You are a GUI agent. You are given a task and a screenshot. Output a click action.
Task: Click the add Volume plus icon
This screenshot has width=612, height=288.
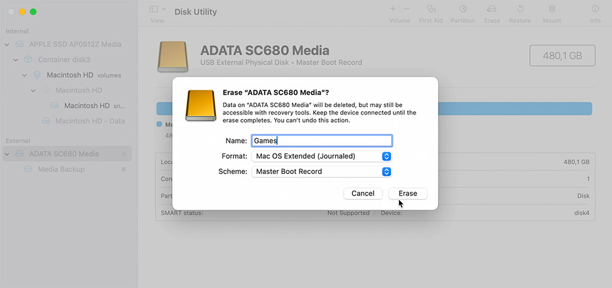pyautogui.click(x=393, y=8)
